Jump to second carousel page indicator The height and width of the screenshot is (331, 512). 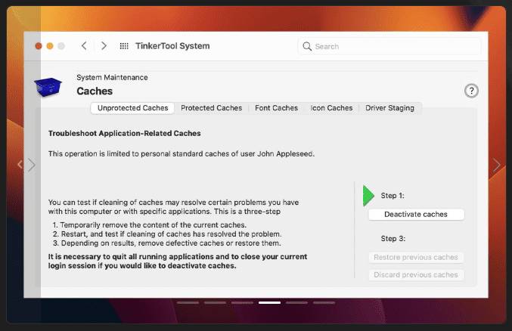pyautogui.click(x=216, y=303)
